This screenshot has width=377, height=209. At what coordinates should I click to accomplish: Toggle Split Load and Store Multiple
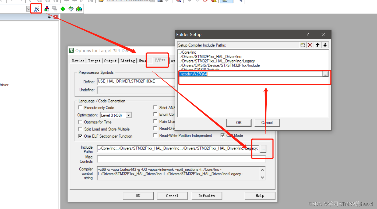pyautogui.click(x=80, y=129)
